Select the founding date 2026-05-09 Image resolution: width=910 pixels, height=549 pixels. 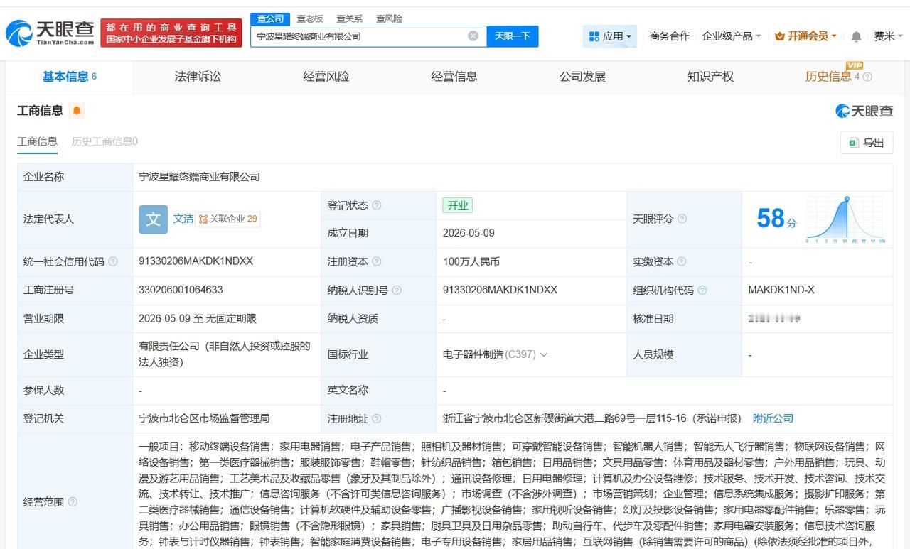(469, 233)
